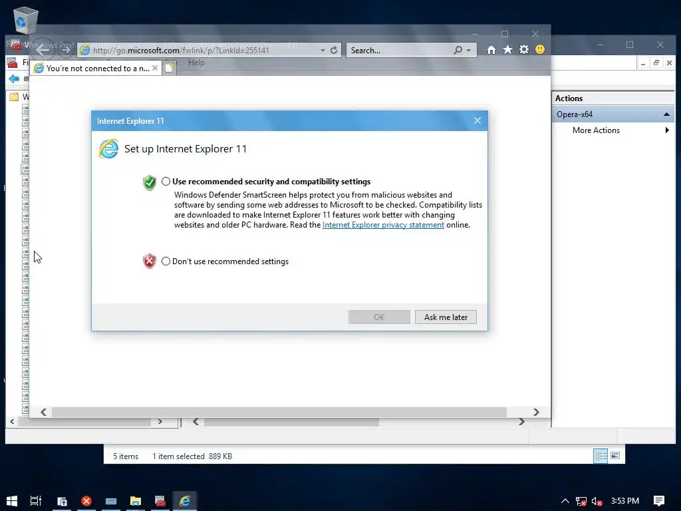Click the 'Ask me later' button
This screenshot has height=511, width=681.
coord(446,317)
